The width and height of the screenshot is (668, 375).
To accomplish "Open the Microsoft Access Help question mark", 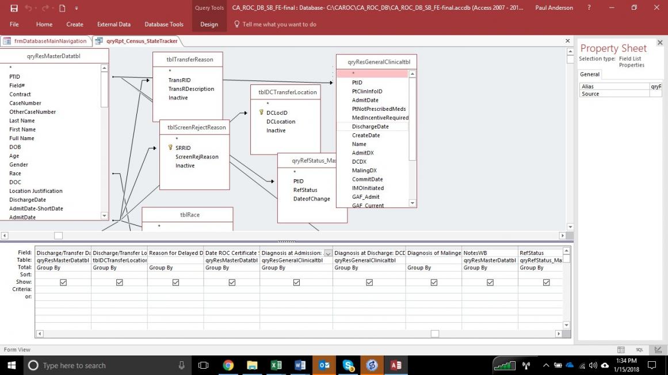I will pos(589,8).
